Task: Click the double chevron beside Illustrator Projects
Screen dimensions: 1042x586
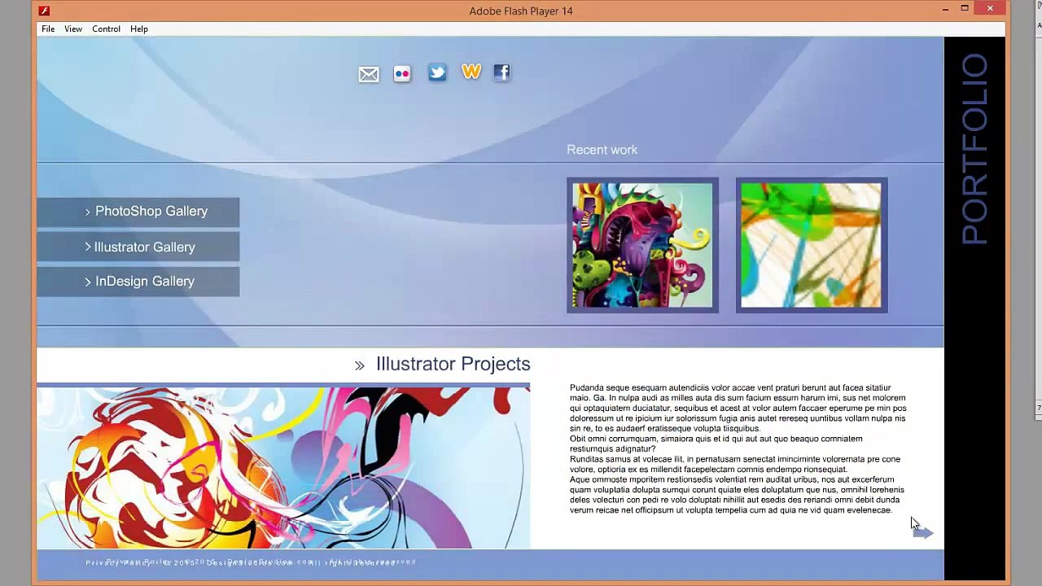Action: 360,365
